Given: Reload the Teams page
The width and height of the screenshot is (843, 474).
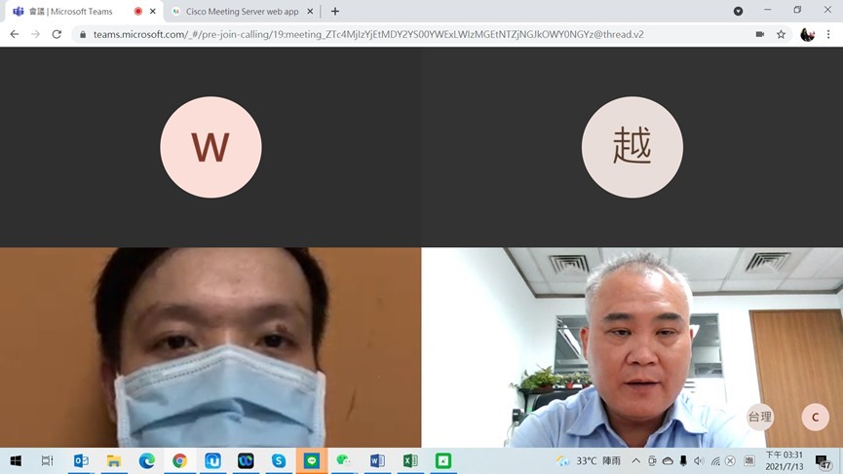Looking at the screenshot, I should [57, 34].
